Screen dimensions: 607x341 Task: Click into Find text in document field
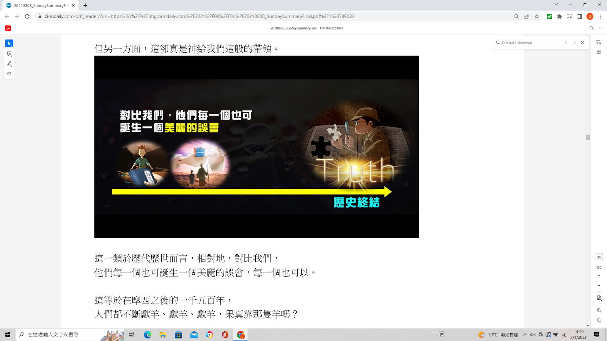point(531,42)
